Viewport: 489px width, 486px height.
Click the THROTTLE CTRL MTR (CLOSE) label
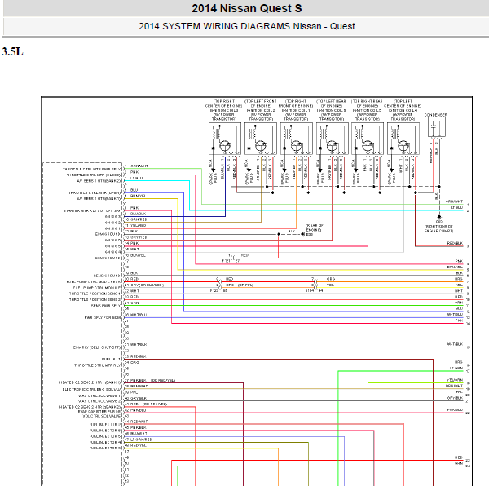[94, 175]
